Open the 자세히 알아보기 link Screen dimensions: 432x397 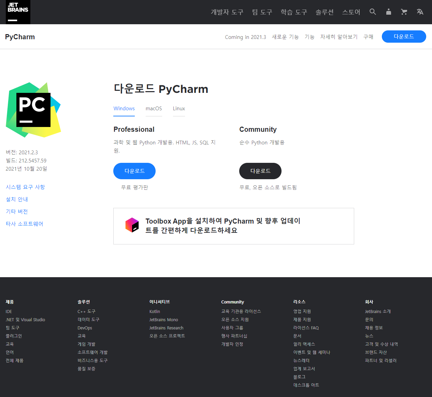339,37
